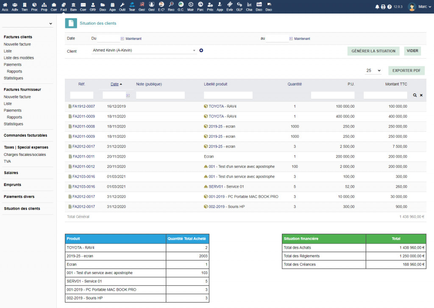Open the Agenda module icon in top menu
Screen dimensions: 434x308
point(112,6)
